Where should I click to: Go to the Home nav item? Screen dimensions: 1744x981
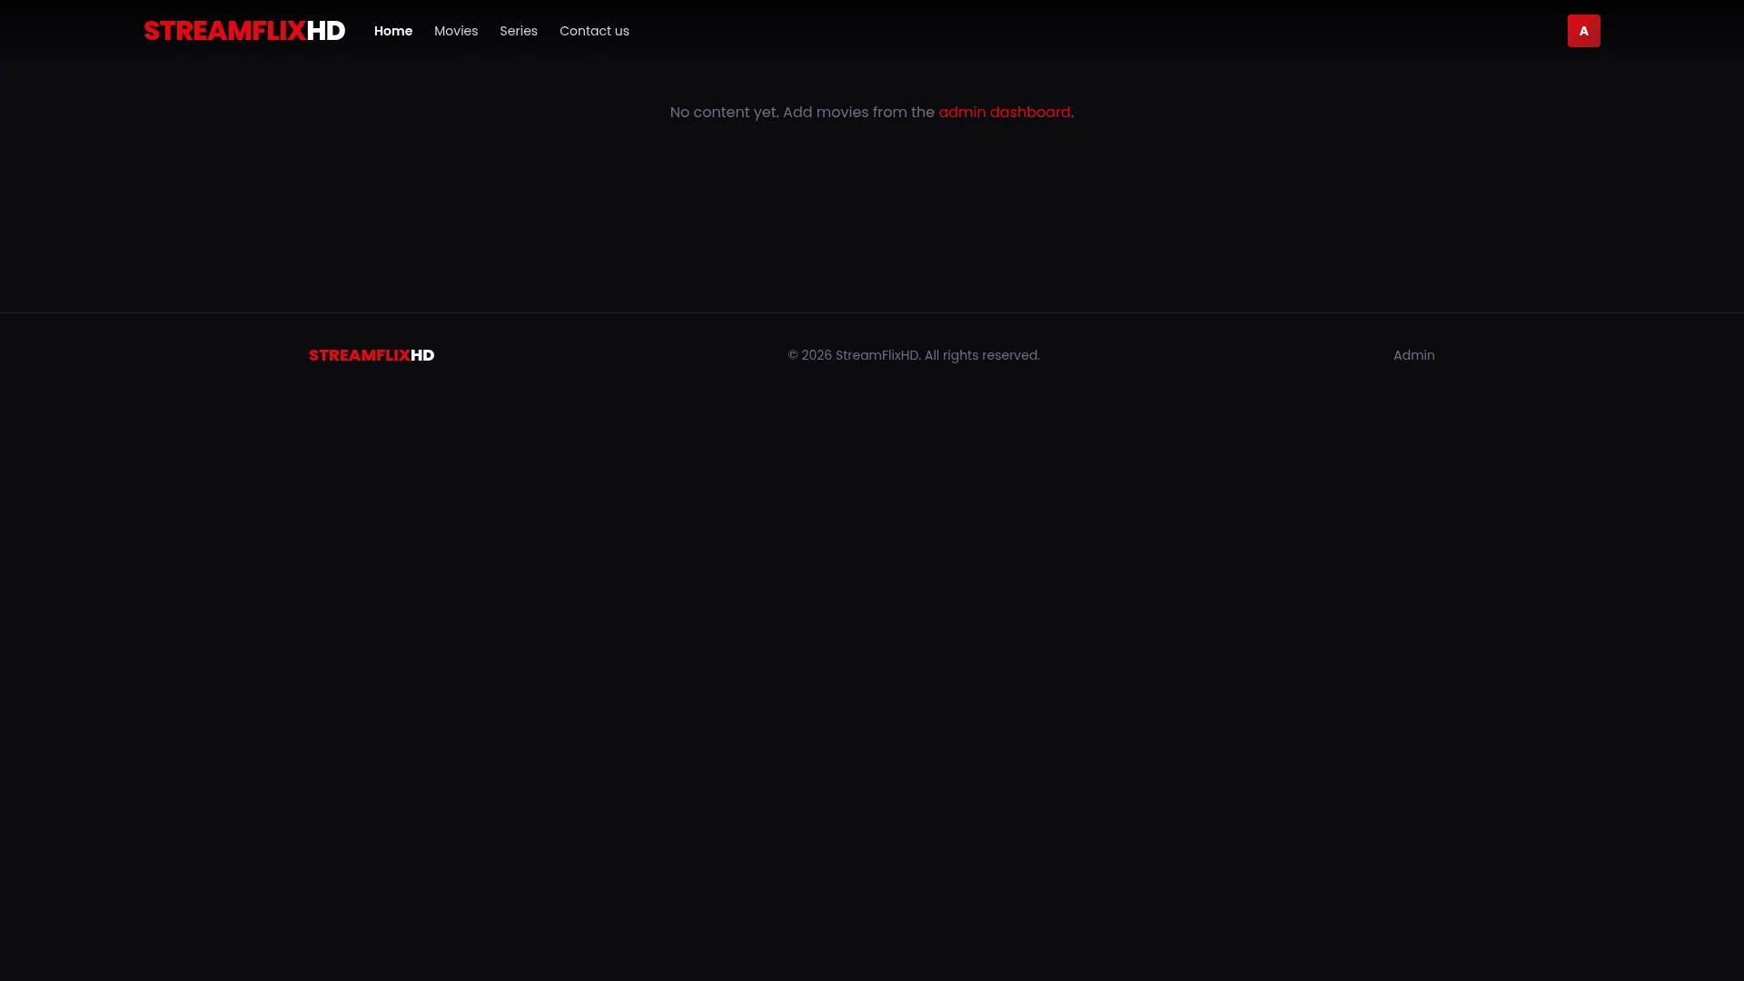[393, 31]
